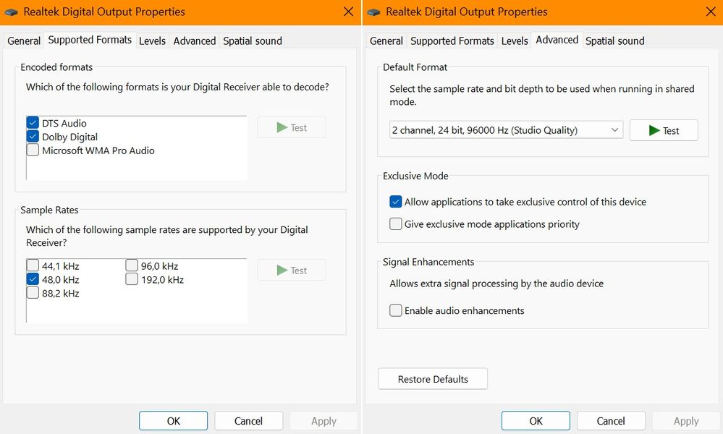
Task: Enable Microsoft WMA Pro Audio checkbox
Action: [33, 150]
